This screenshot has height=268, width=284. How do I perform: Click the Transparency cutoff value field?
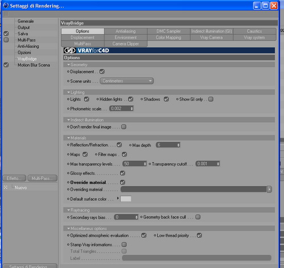click(208, 164)
